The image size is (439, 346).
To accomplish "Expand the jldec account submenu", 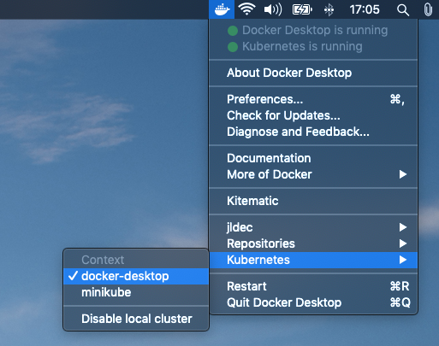I will (x=313, y=227).
